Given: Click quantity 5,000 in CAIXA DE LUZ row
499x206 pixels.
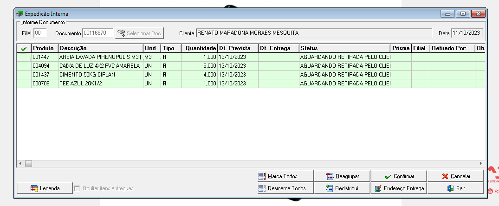Looking at the screenshot, I should (x=199, y=66).
